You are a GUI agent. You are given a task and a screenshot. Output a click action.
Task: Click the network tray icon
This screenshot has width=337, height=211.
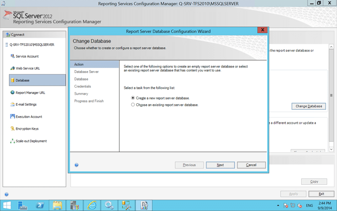click(x=292, y=206)
